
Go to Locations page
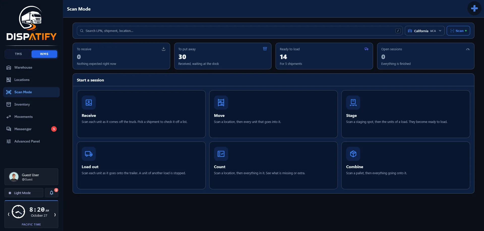point(31,80)
